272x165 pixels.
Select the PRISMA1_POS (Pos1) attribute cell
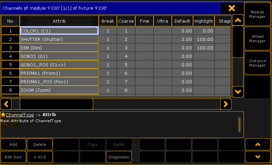[x=59, y=82]
